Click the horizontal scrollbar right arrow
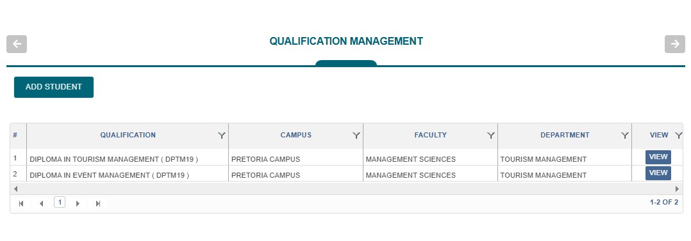This screenshot has height=241, width=691. 678,189
